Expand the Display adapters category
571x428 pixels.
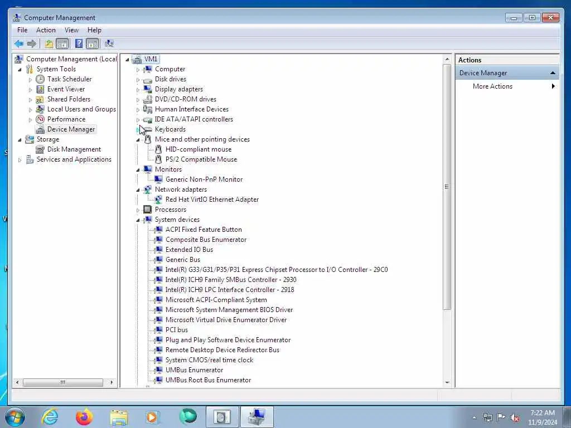coord(138,89)
